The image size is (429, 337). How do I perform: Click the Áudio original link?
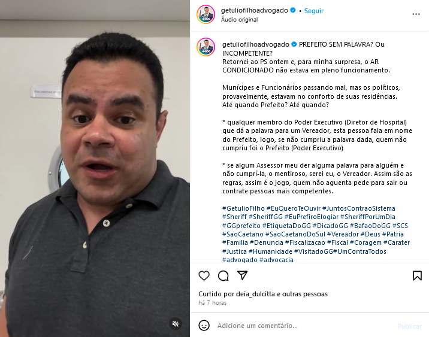240,20
